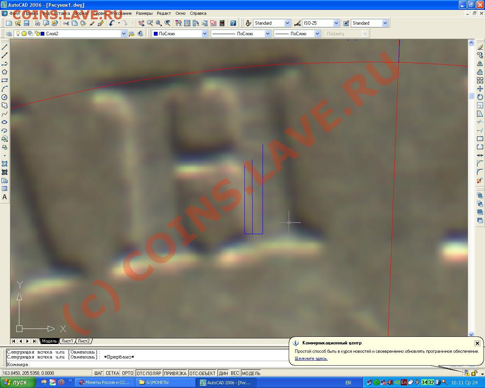The width and height of the screenshot is (485, 388).
Task: Toggle ПРИВЯЗКА object snap mode
Action: pos(175,373)
